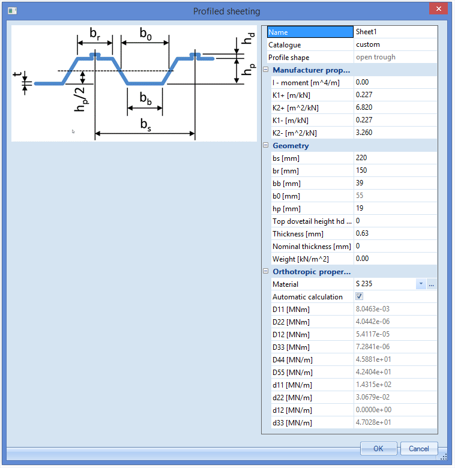
Task: Edit the K1- value field
Action: tap(396, 120)
